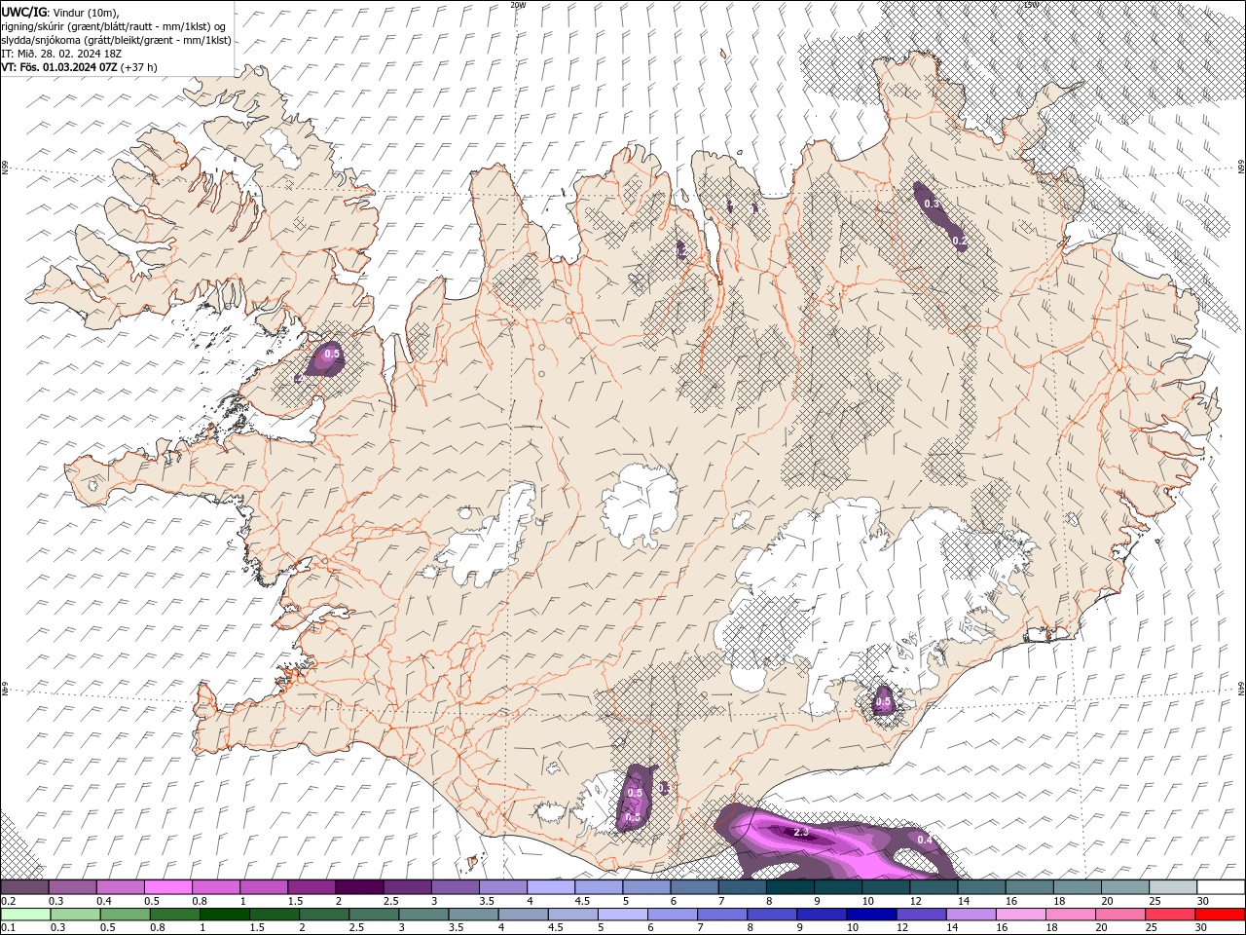
Task: Select the purple 12 swatch in the bottom legend row
Action: 921,915
